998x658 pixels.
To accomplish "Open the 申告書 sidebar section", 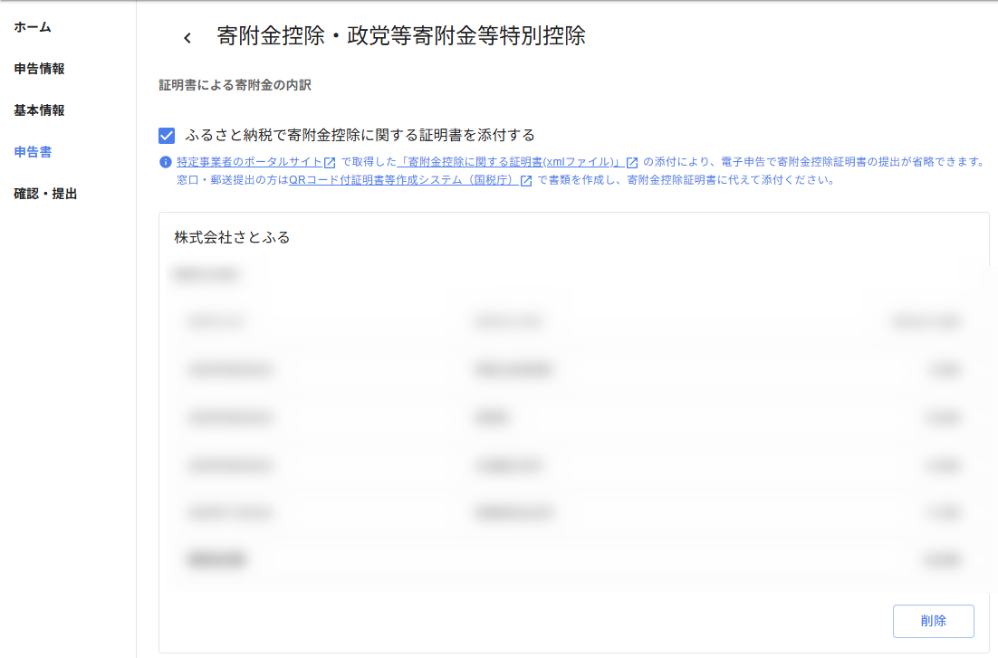I will pyautogui.click(x=33, y=152).
